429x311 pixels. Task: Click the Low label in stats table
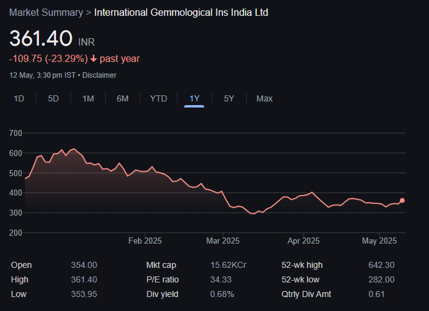[19, 294]
